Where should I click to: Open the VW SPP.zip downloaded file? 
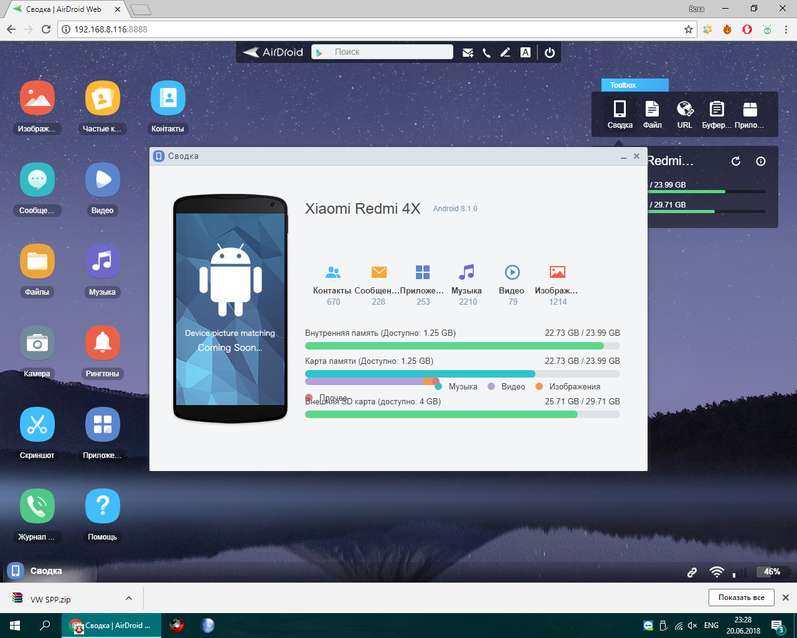(x=50, y=599)
